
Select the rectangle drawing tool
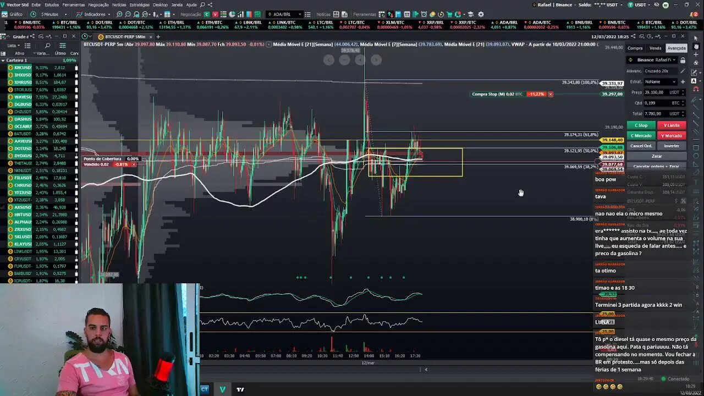pyautogui.click(x=696, y=148)
